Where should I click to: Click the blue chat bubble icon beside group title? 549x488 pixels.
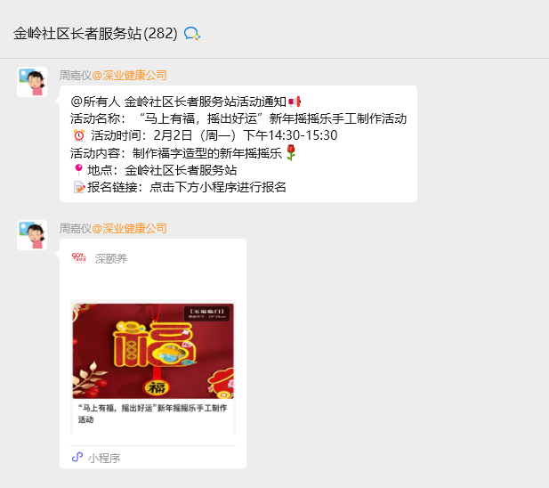pos(192,34)
